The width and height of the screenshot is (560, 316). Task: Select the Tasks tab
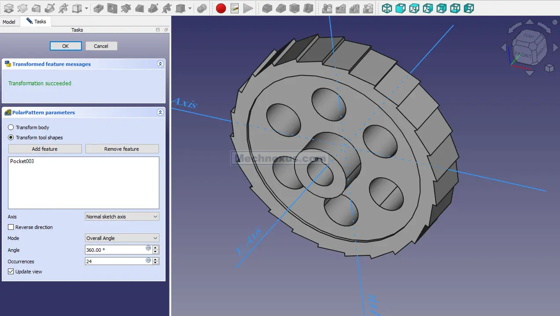36,22
